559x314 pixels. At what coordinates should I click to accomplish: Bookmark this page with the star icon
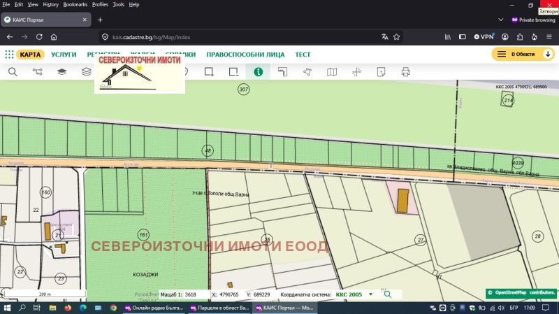point(396,37)
